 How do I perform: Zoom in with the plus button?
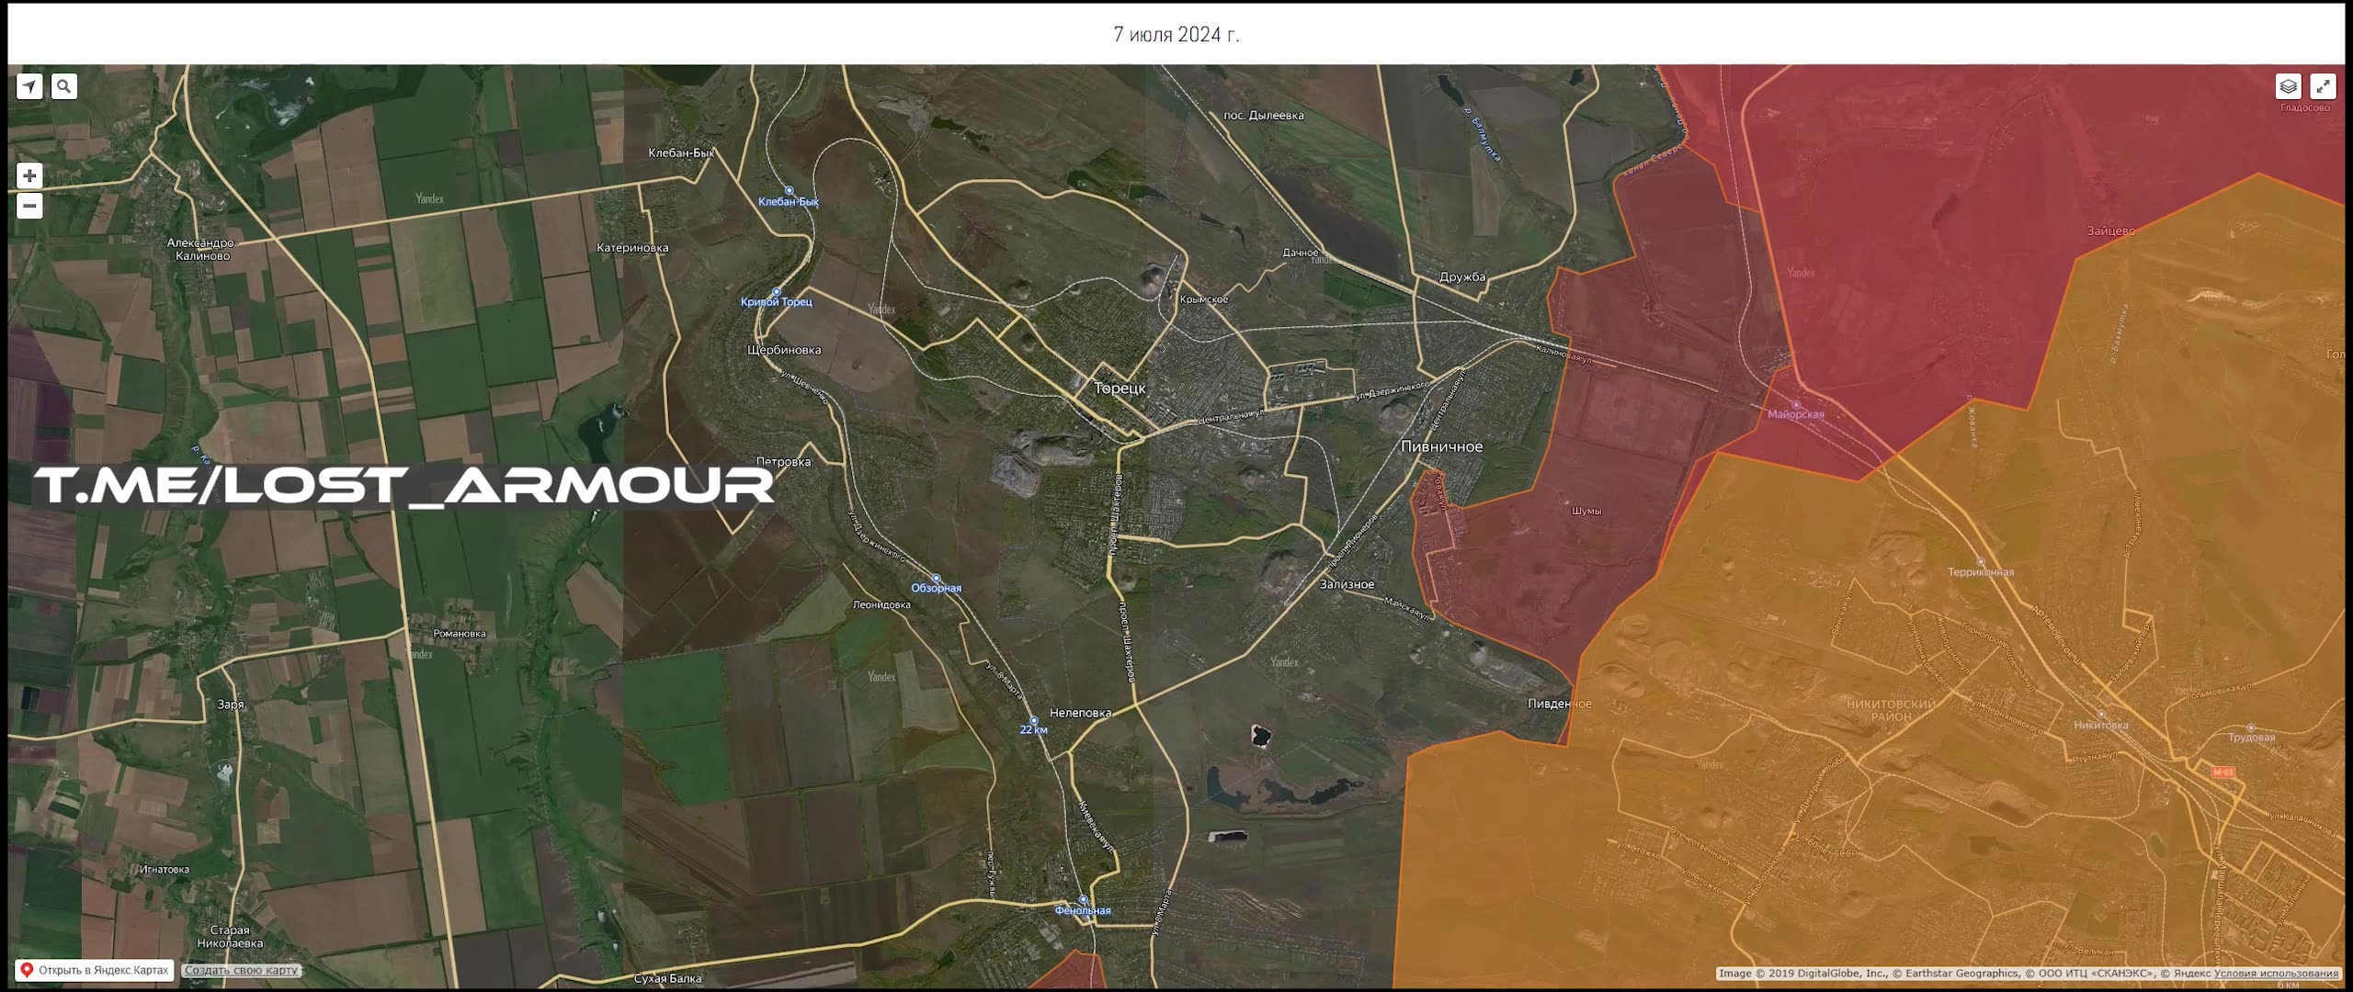pos(29,175)
